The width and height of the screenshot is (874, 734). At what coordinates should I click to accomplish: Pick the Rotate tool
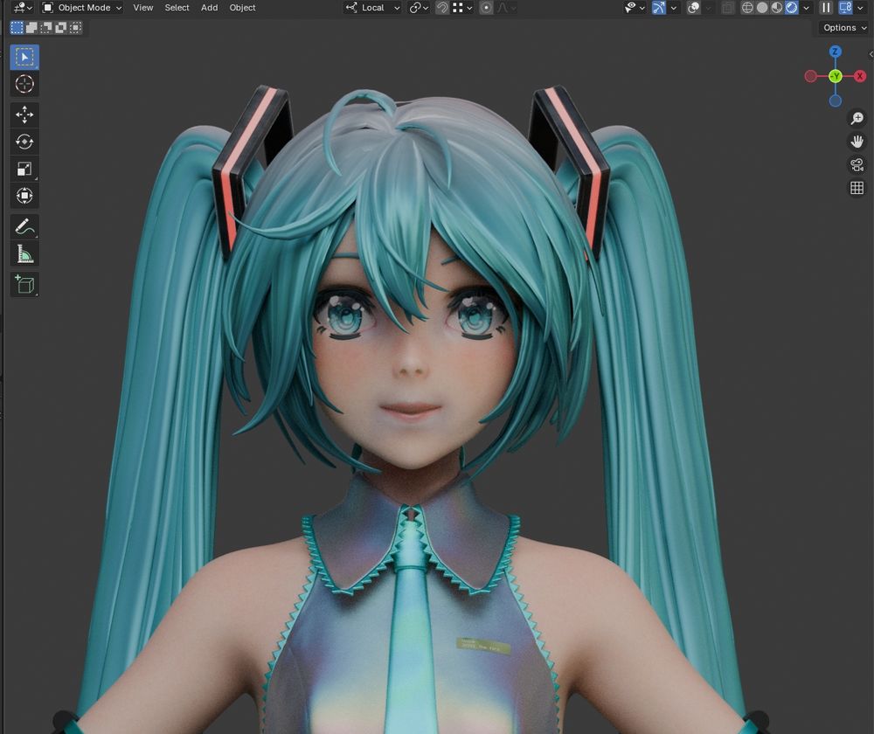click(x=24, y=142)
